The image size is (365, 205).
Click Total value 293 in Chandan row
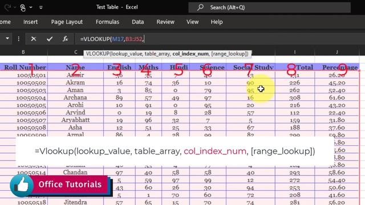(x=295, y=173)
